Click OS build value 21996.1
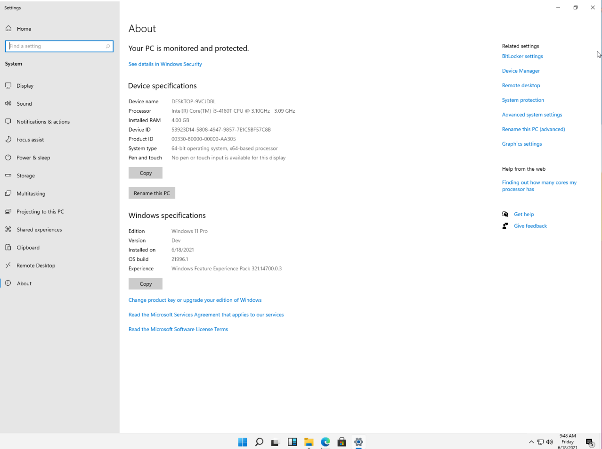 180,259
